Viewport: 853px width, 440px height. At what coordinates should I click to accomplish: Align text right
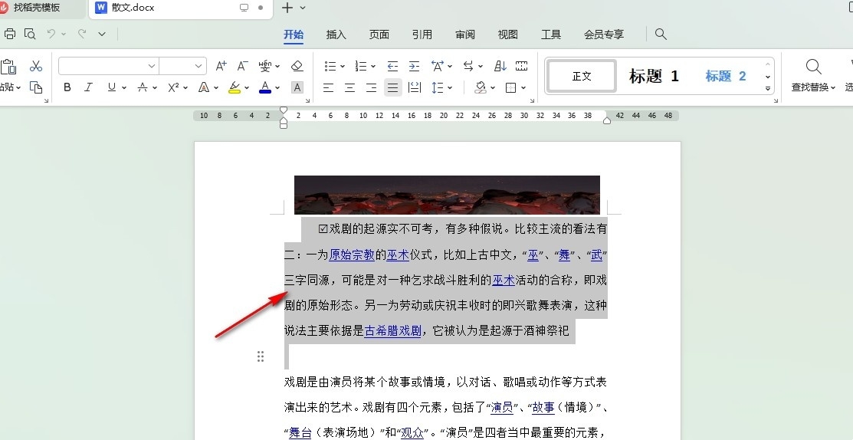pyautogui.click(x=372, y=87)
